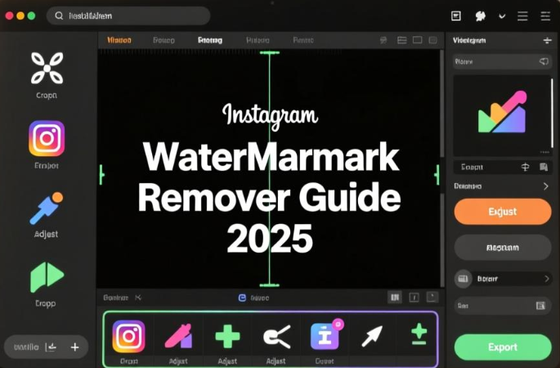
Task: Open the puzzle-piece extensions icon in title bar
Action: (481, 16)
